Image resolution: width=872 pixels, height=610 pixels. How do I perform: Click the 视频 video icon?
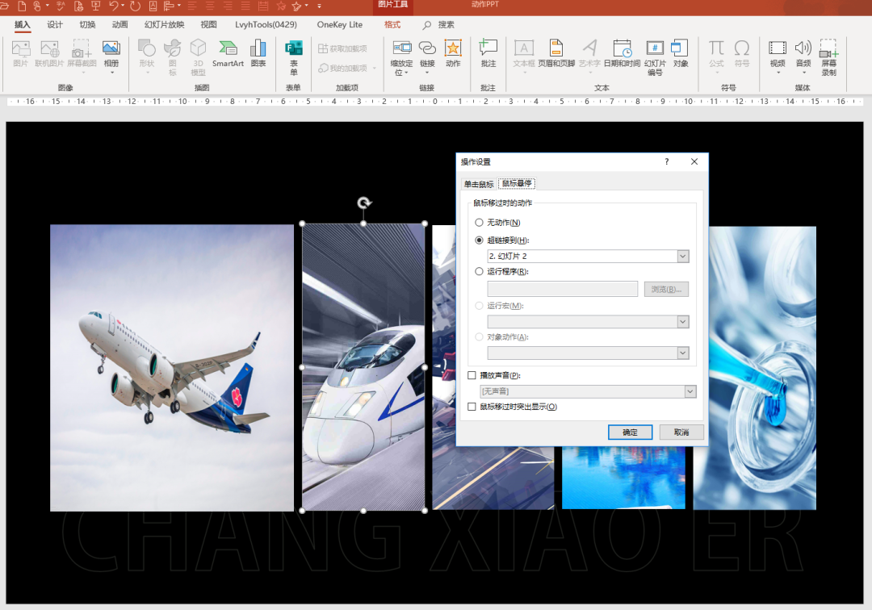[x=778, y=49]
